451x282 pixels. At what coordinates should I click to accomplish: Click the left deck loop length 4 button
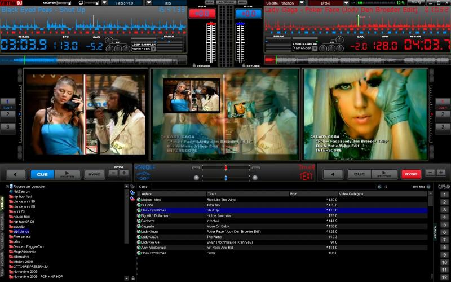16,174
